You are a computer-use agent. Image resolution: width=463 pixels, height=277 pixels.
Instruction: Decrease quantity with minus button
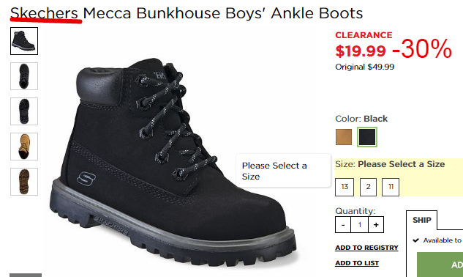pyautogui.click(x=343, y=225)
